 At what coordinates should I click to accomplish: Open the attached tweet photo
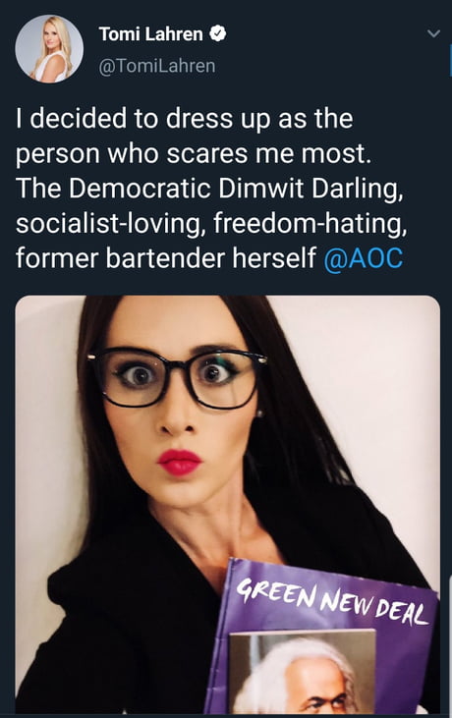tap(228, 504)
